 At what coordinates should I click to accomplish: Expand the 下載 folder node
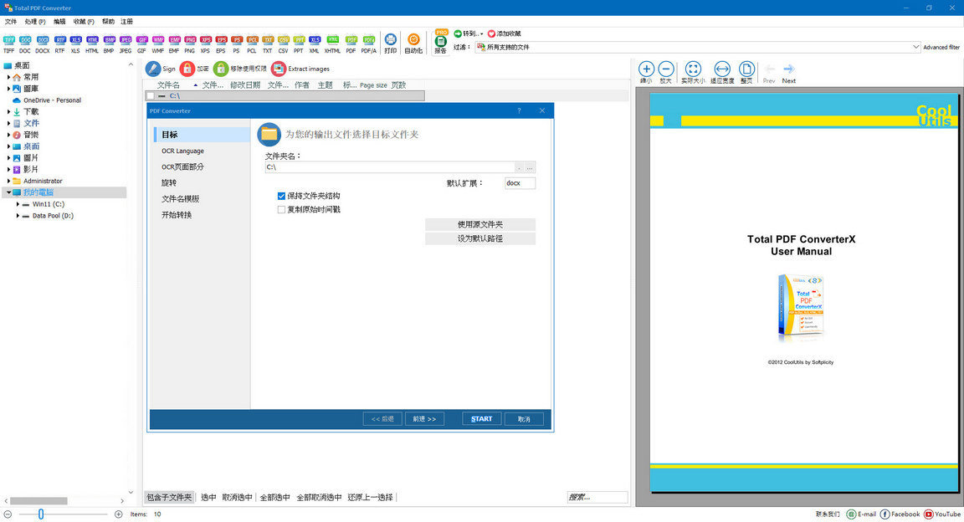click(x=8, y=112)
